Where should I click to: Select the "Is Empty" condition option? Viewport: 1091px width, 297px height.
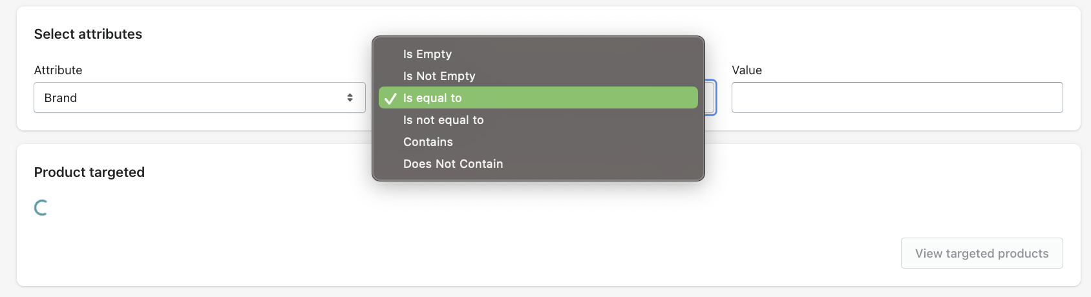pos(427,54)
